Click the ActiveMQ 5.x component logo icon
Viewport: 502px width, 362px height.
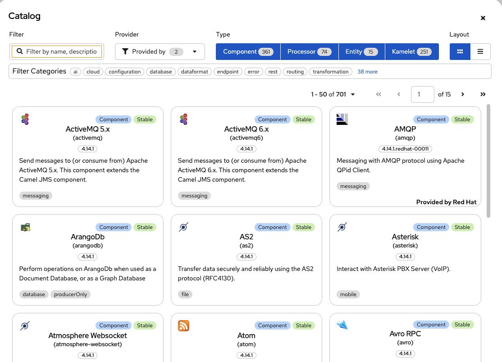click(25, 119)
